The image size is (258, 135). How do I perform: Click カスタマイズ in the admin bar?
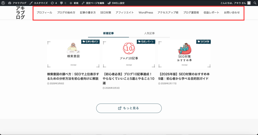pos(39,3)
